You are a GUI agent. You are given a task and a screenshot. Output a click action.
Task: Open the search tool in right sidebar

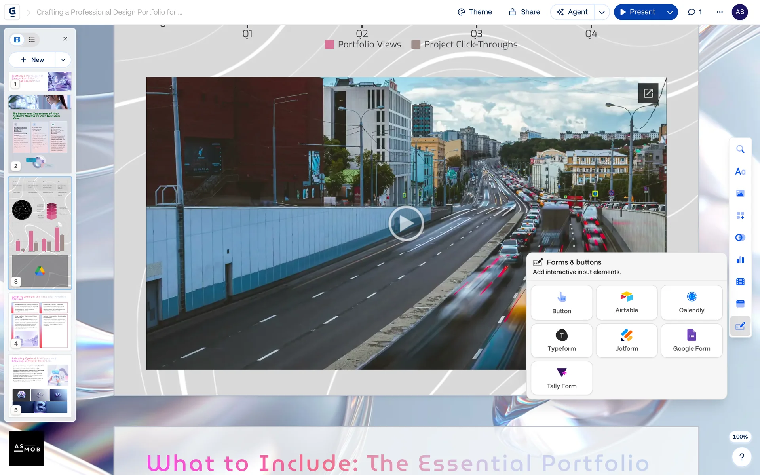point(740,149)
